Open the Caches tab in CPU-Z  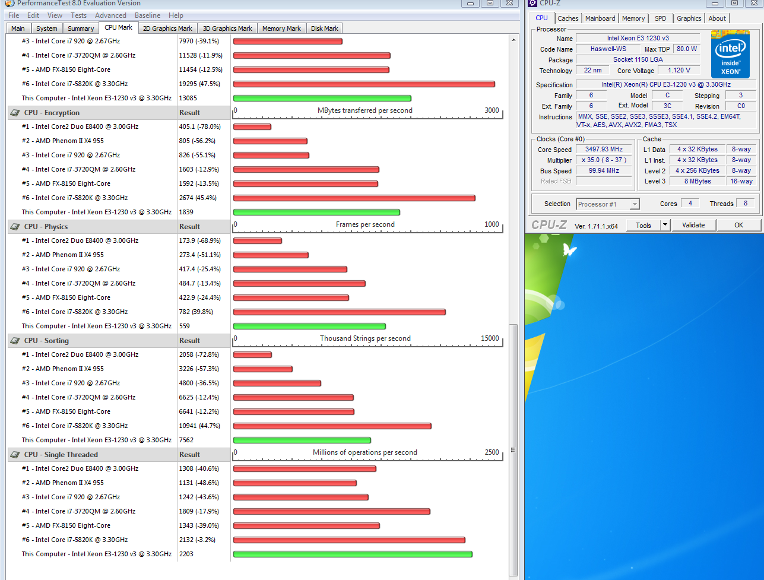pyautogui.click(x=568, y=18)
